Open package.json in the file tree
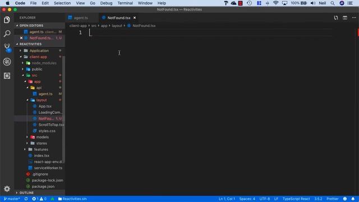This screenshot has height=202, width=359. pyautogui.click(x=43, y=187)
